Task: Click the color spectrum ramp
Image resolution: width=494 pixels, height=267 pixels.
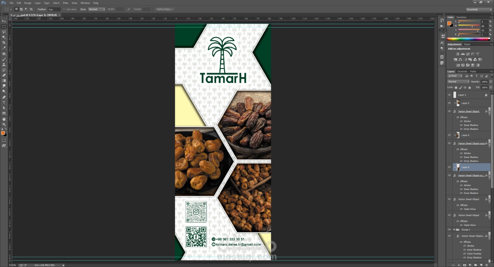Action: click(x=468, y=39)
